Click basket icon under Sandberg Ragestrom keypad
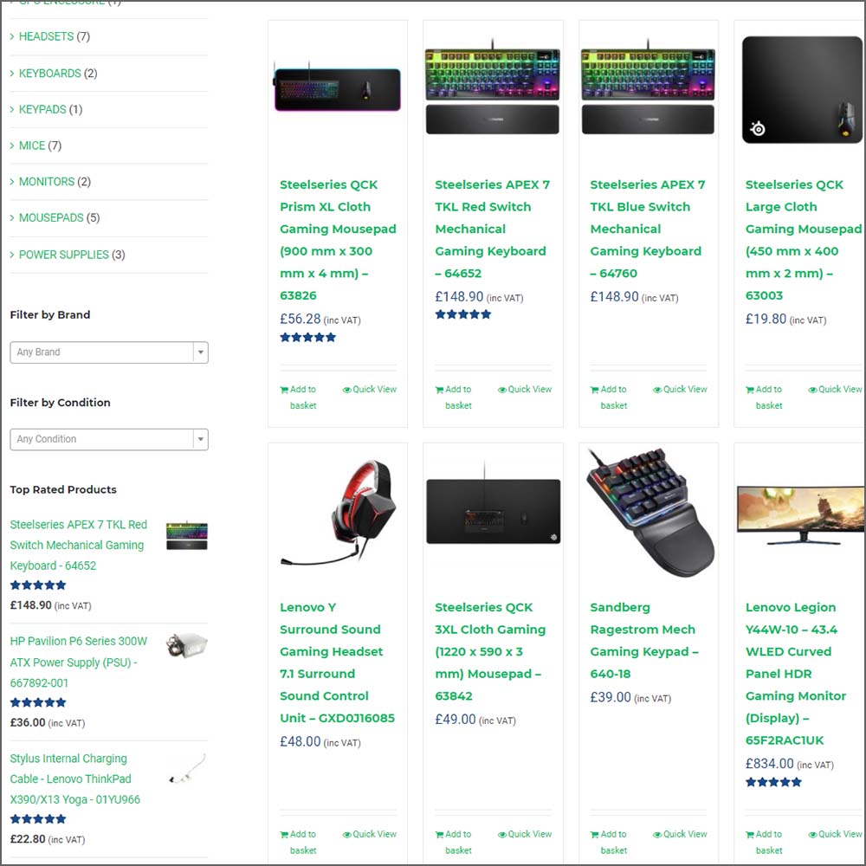866x866 pixels. [595, 835]
